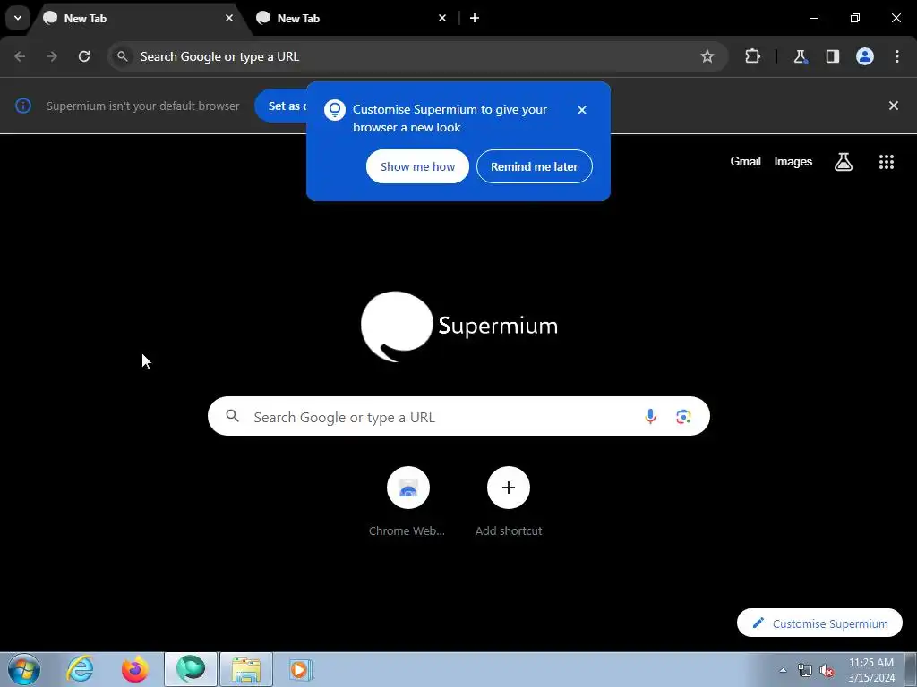Open Images link

[793, 161]
